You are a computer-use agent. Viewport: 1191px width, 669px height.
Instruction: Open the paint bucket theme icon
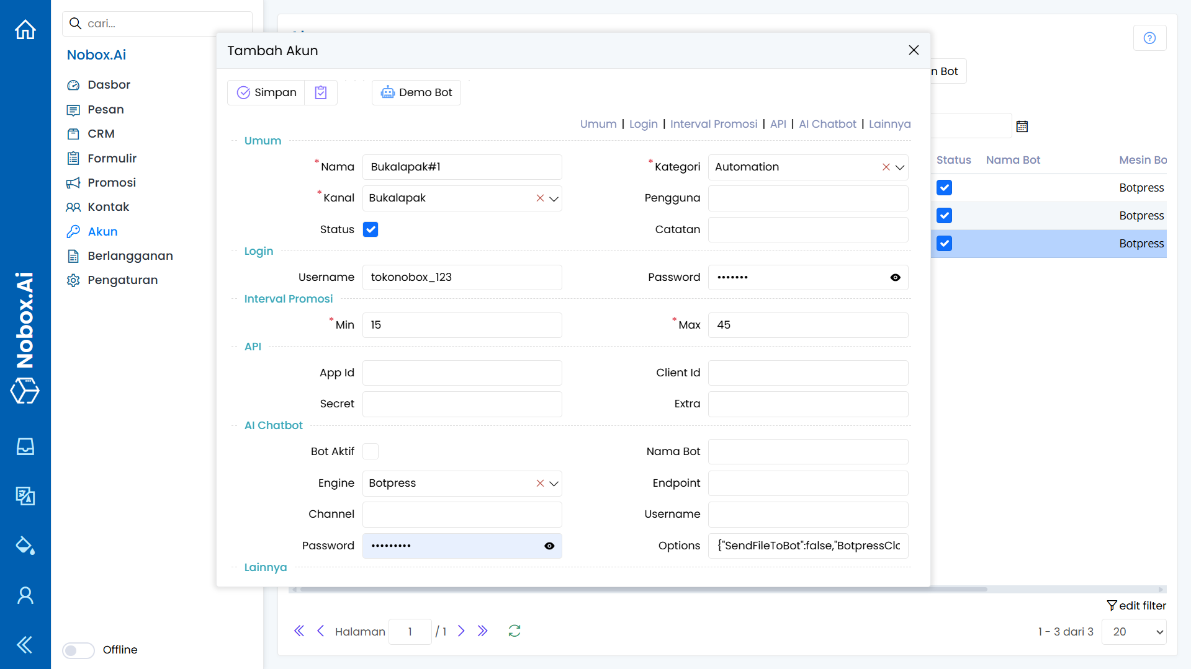tap(25, 546)
